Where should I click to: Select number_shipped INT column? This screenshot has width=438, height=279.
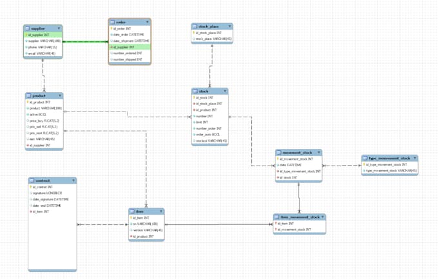(130, 59)
